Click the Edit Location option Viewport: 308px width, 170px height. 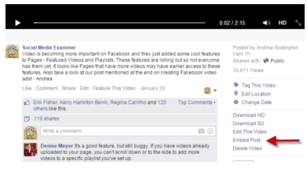[256, 94]
